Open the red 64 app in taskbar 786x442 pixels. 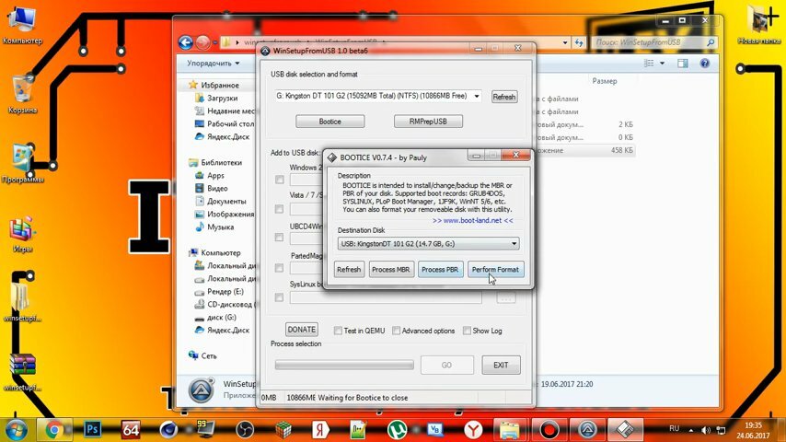pyautogui.click(x=131, y=430)
